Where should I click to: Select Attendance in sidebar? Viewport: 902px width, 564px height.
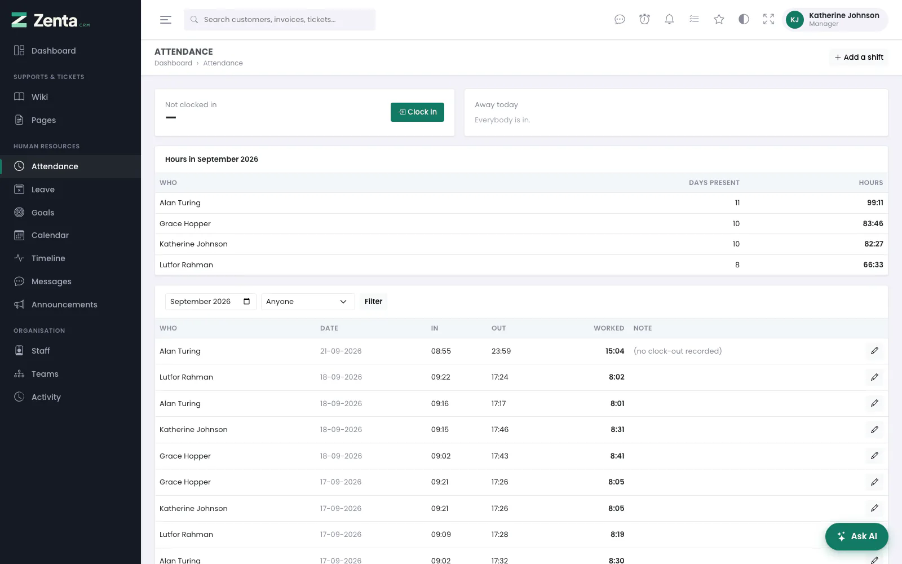point(70,166)
